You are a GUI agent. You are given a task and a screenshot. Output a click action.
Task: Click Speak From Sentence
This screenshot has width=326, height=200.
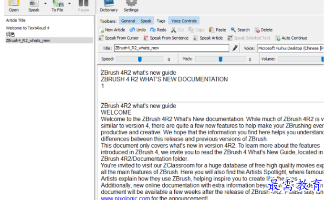166,38
